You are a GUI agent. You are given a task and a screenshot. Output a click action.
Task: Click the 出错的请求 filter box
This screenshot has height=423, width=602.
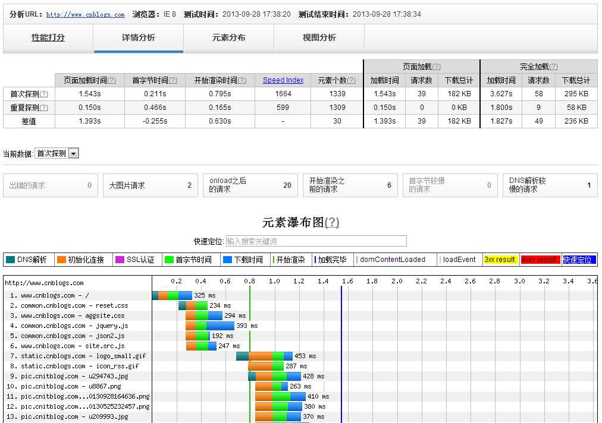pyautogui.click(x=51, y=185)
